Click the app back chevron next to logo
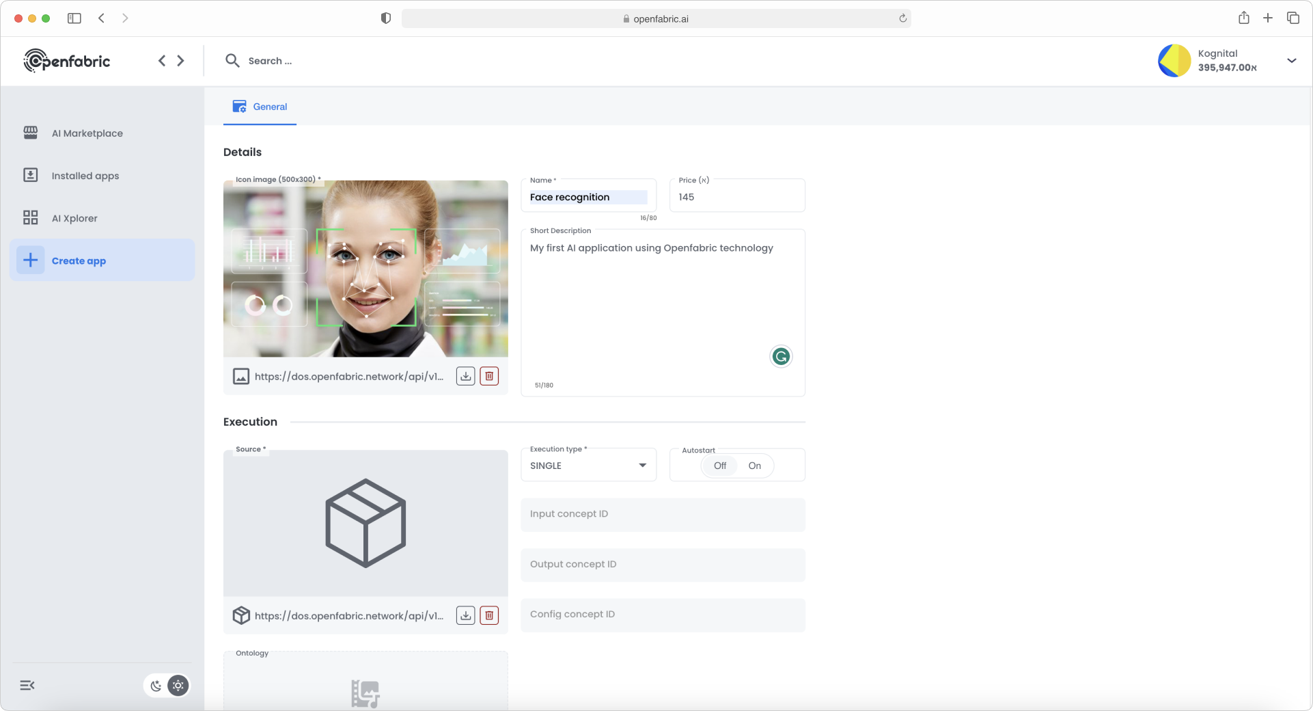The width and height of the screenshot is (1313, 711). click(x=162, y=61)
